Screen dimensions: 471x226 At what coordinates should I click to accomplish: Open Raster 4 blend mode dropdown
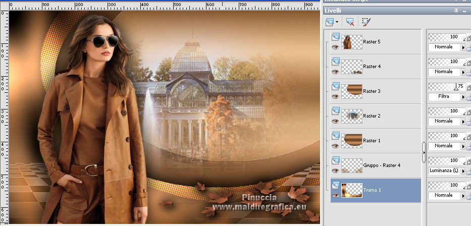(x=463, y=72)
